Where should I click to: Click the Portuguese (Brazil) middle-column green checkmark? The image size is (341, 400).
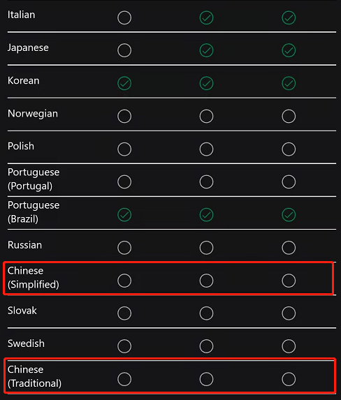point(206,215)
